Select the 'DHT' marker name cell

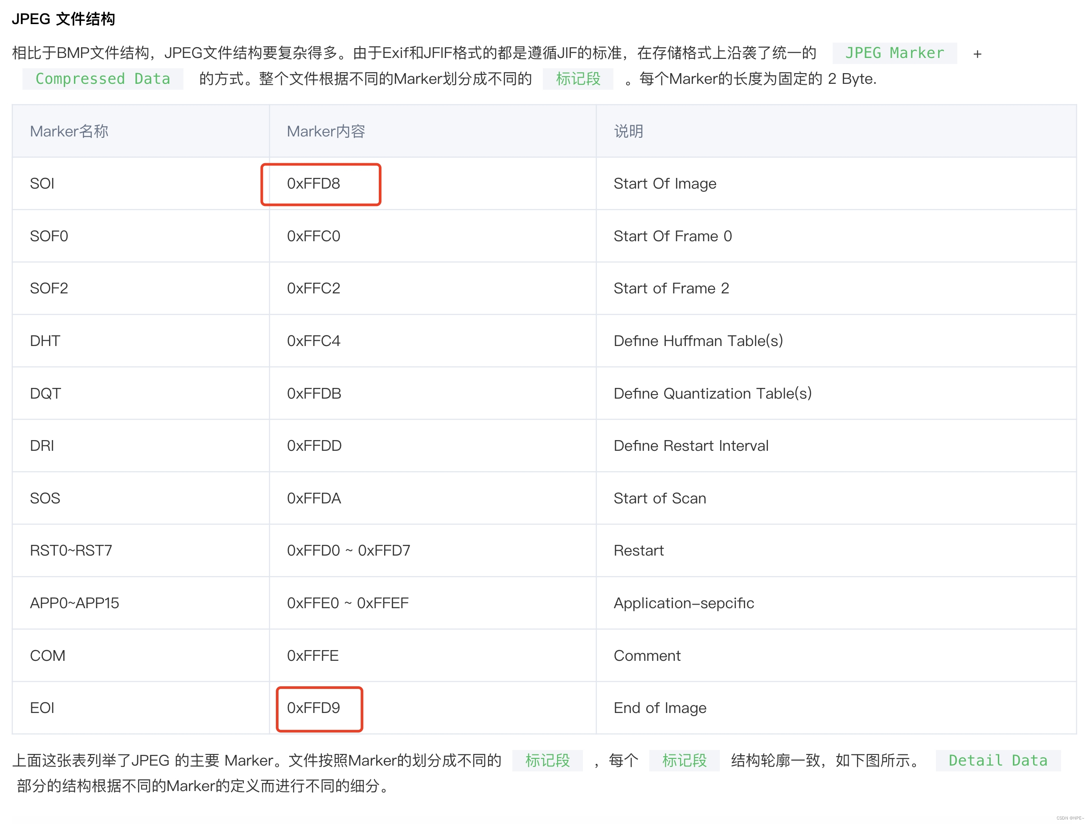click(140, 341)
